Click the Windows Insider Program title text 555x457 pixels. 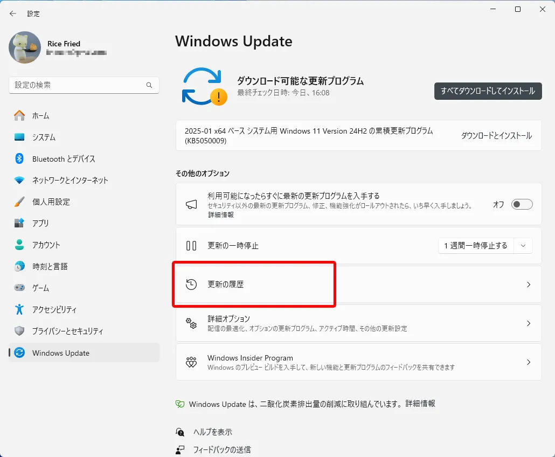(x=250, y=358)
